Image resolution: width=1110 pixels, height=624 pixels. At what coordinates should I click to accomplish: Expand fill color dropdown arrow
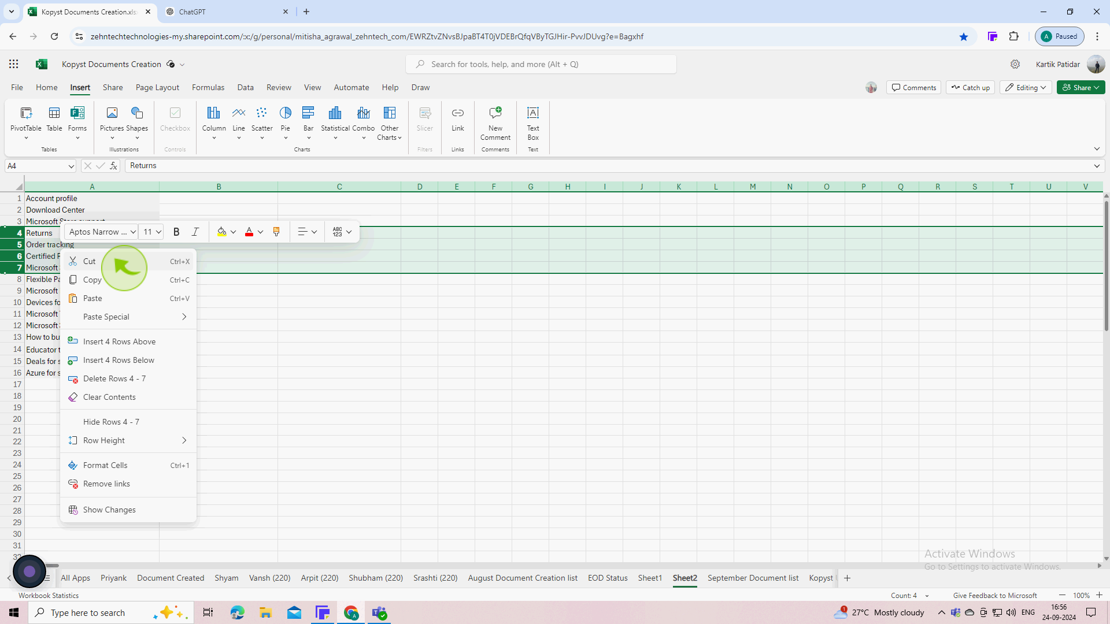pyautogui.click(x=234, y=232)
